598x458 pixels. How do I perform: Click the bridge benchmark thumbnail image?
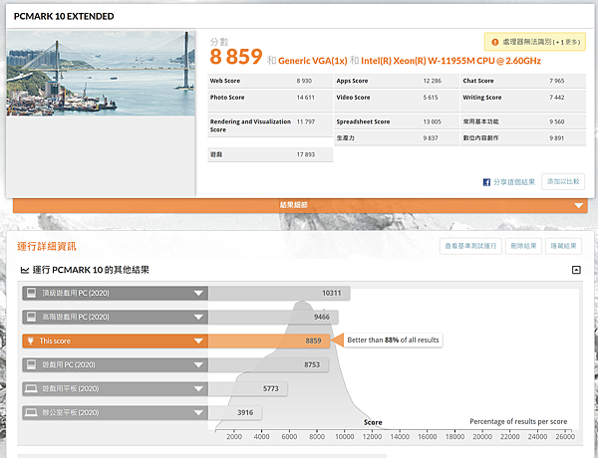(x=101, y=73)
